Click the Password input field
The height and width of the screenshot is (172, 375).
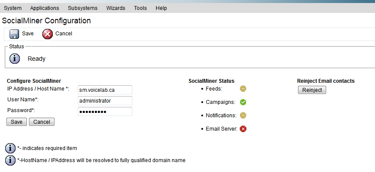[105, 112]
